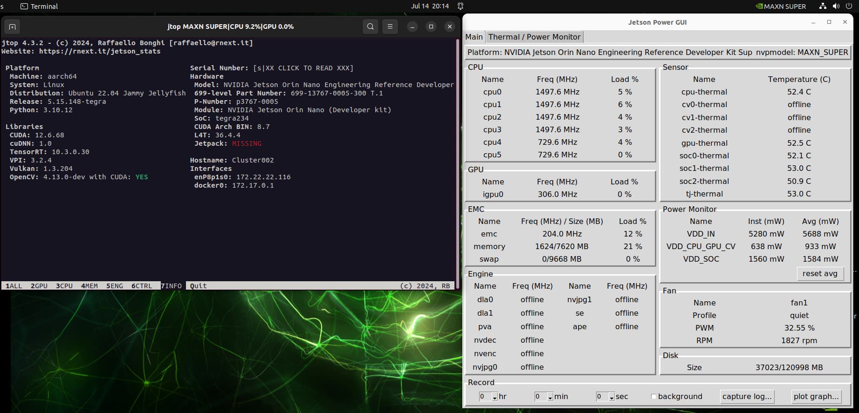Click the Platform nvpmodel MAXN_SUPER bar
This screenshot has height=413, width=859.
point(658,52)
